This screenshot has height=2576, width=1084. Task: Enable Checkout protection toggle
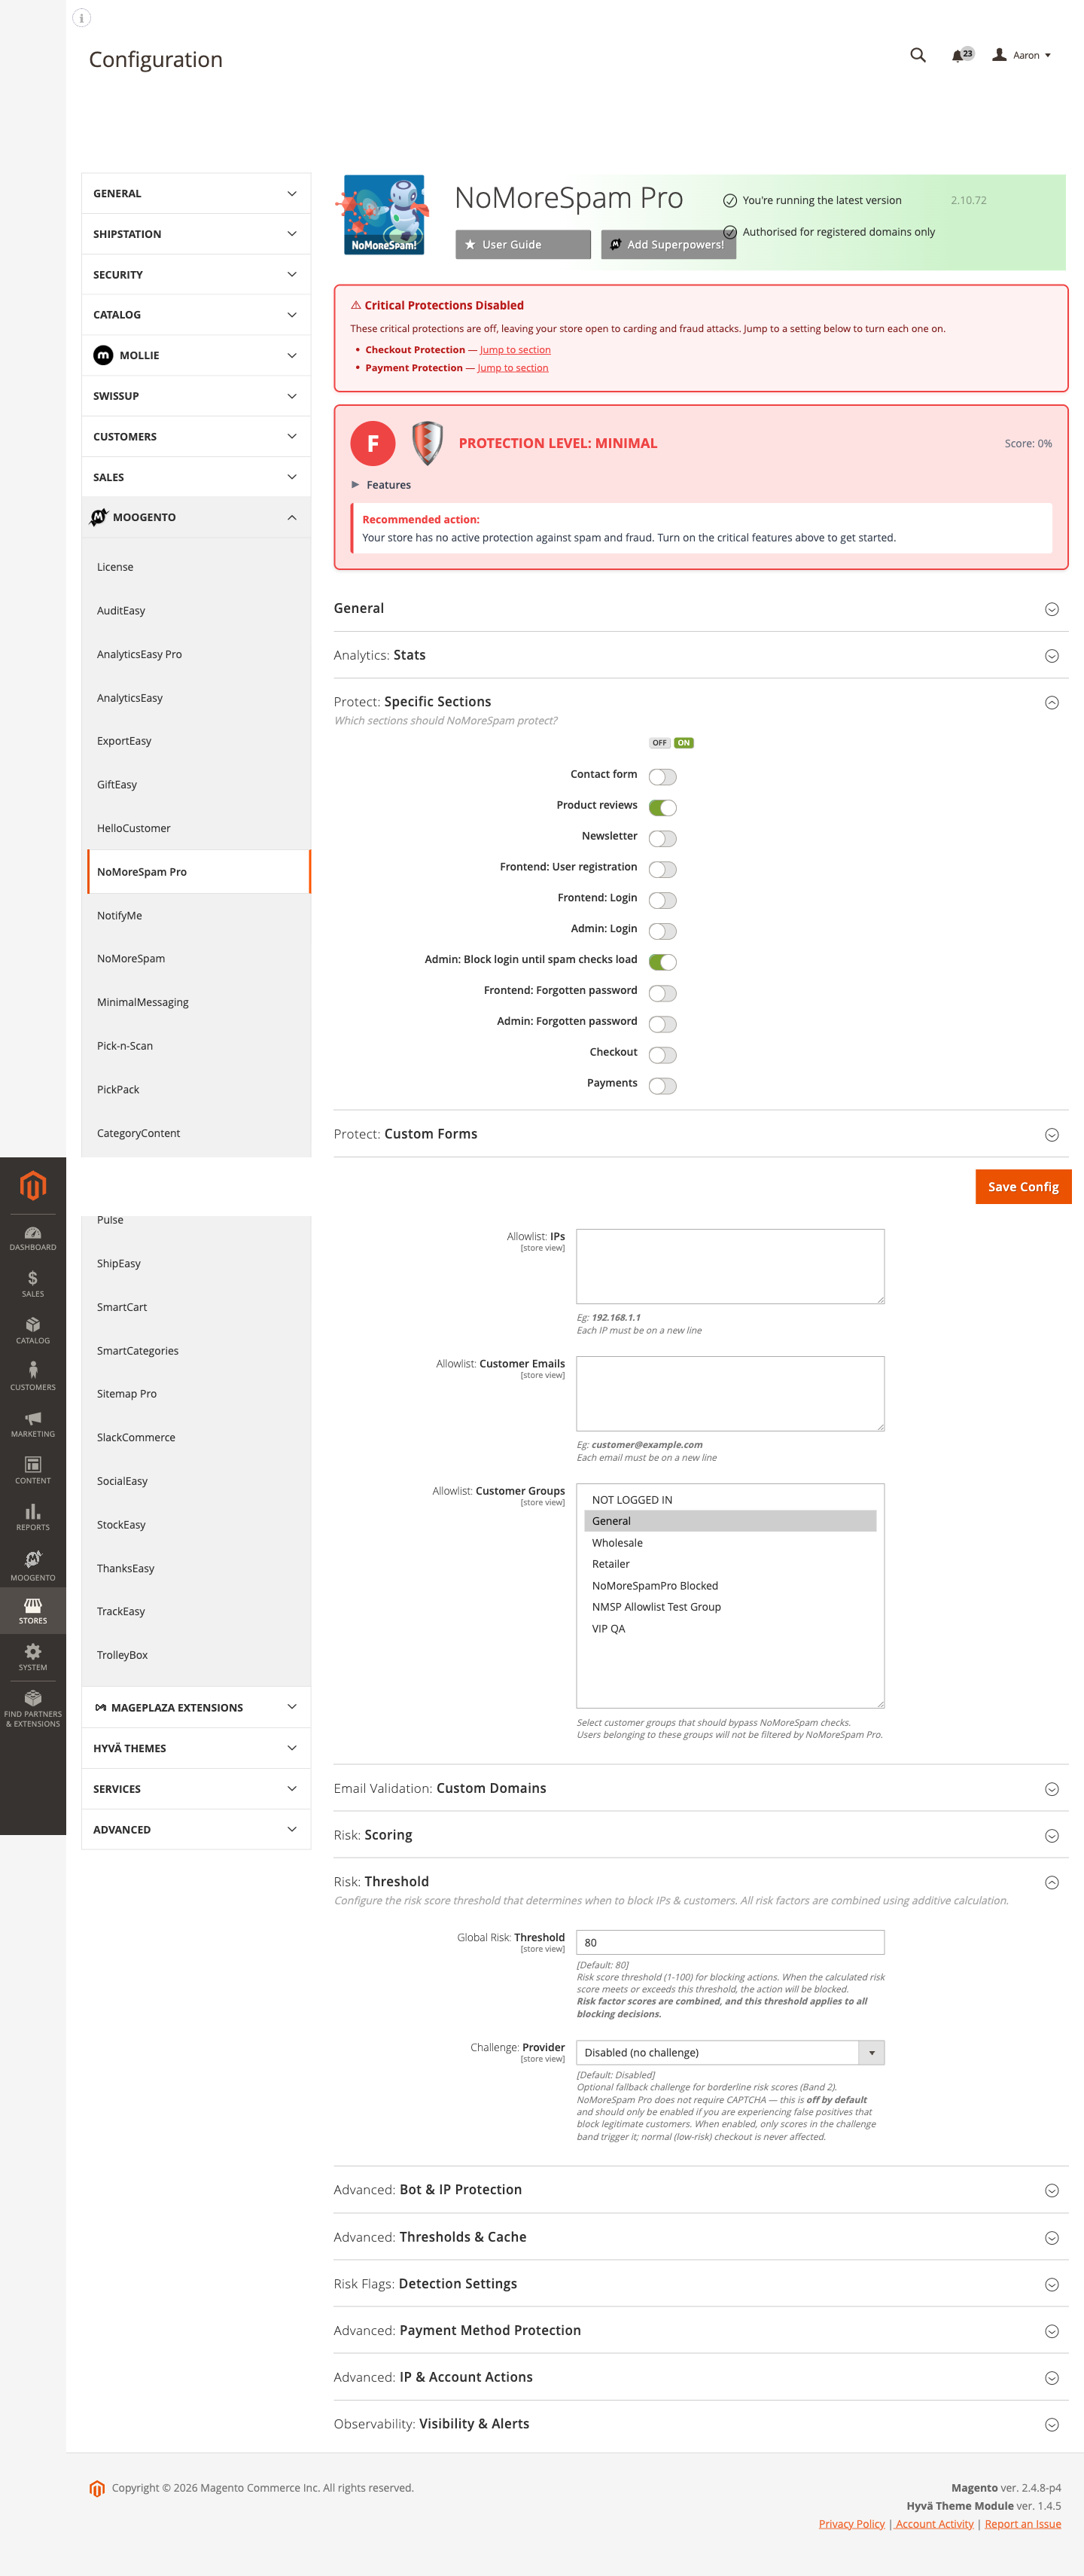662,1055
